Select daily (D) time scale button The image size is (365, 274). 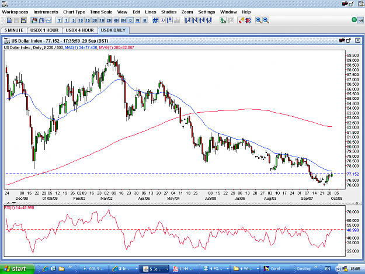point(130,20)
